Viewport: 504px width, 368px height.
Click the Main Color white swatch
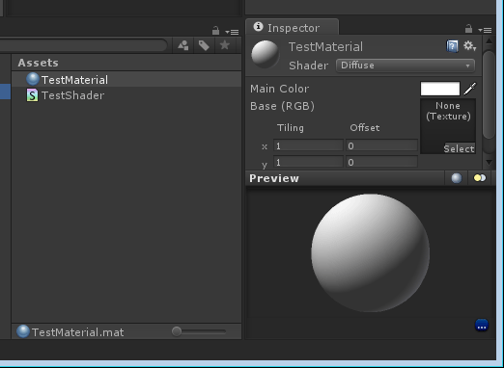point(440,89)
